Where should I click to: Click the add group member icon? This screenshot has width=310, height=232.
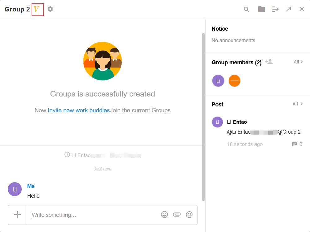[x=269, y=62]
